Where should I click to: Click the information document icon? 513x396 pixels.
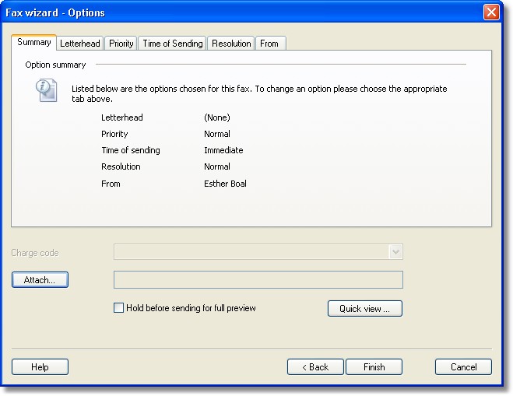(46, 90)
